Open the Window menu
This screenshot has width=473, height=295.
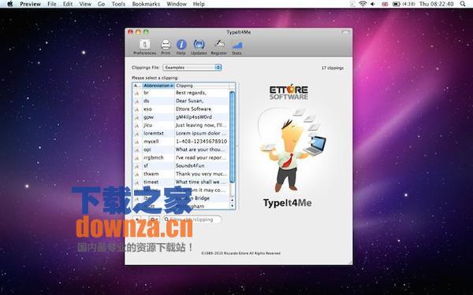177,4
